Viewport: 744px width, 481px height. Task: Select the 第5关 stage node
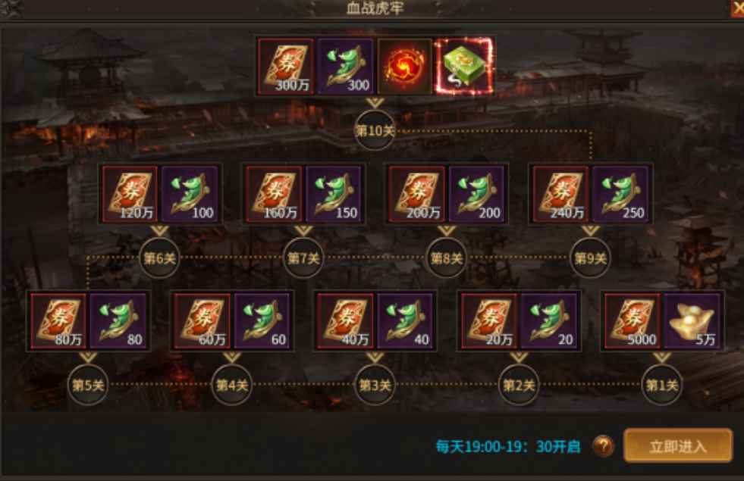(x=88, y=386)
